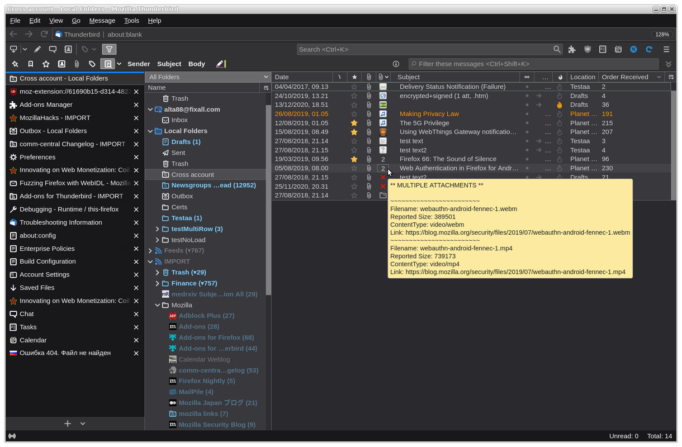The width and height of the screenshot is (682, 447).
Task: Click the highlighter pen icon in the filter bar
Action: (x=221, y=64)
